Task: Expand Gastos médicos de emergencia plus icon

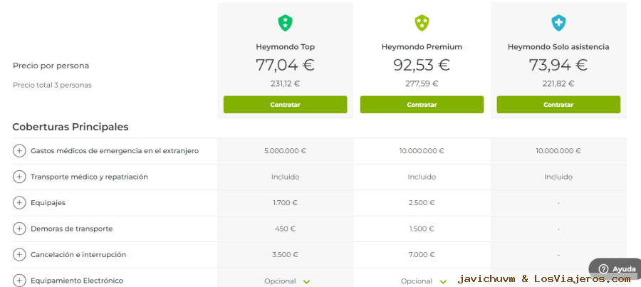Action: pos(19,151)
